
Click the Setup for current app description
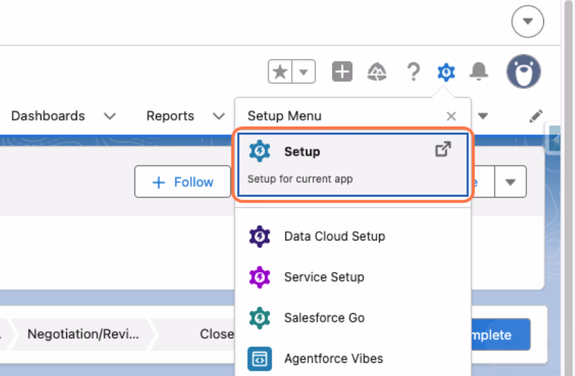coord(300,179)
